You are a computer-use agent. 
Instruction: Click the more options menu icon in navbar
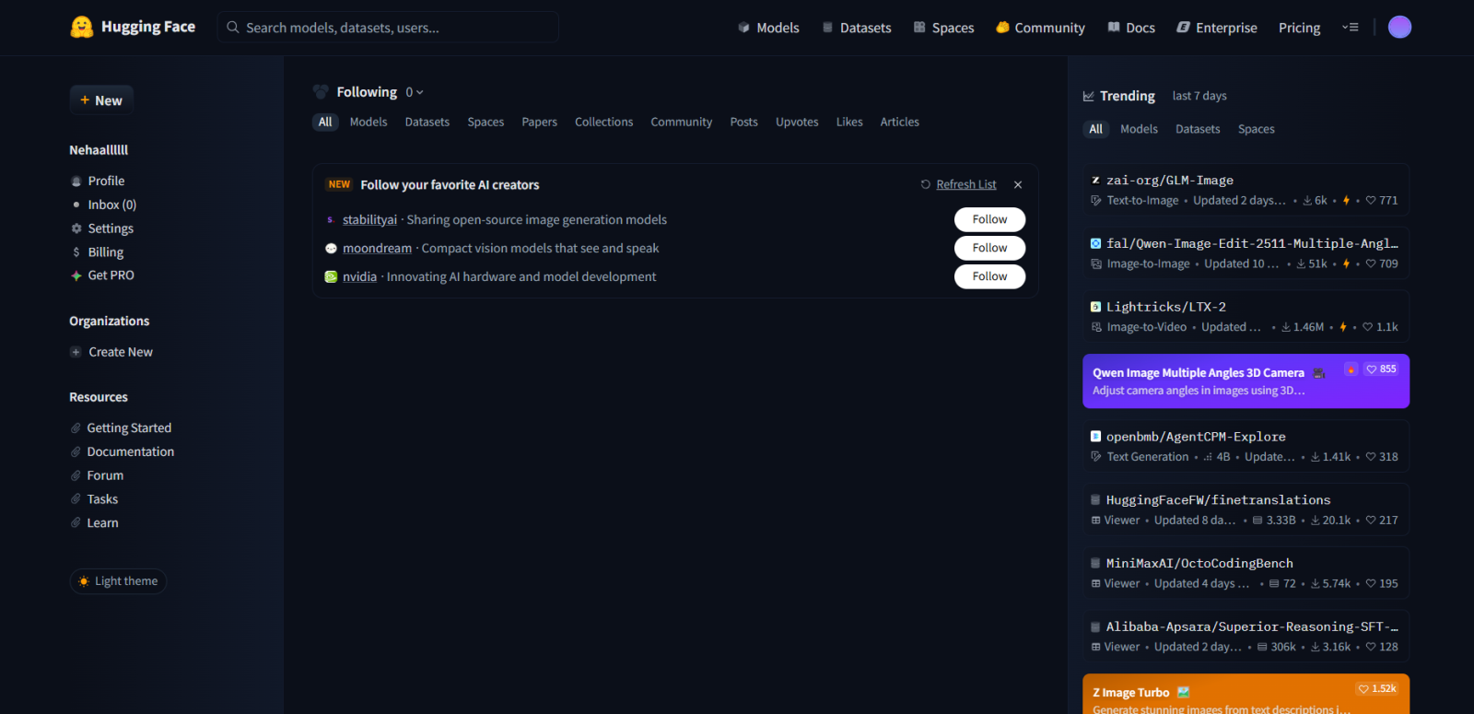(1351, 28)
